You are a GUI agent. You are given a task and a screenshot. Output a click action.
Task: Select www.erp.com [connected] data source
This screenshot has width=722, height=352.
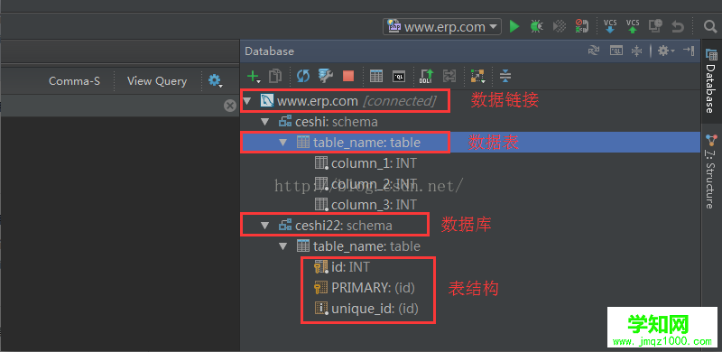pyautogui.click(x=348, y=101)
